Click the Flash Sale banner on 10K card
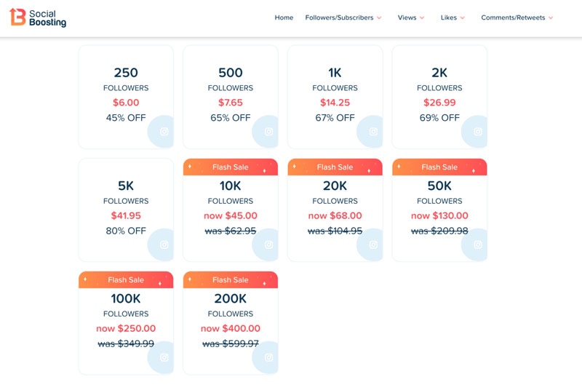The width and height of the screenshot is (582, 385). click(230, 167)
